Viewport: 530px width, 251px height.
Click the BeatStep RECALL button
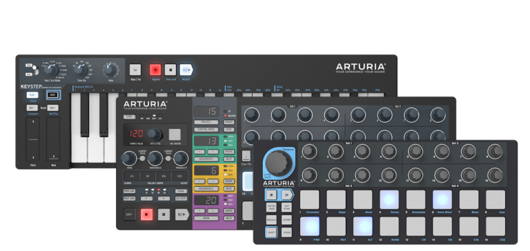click(x=271, y=220)
